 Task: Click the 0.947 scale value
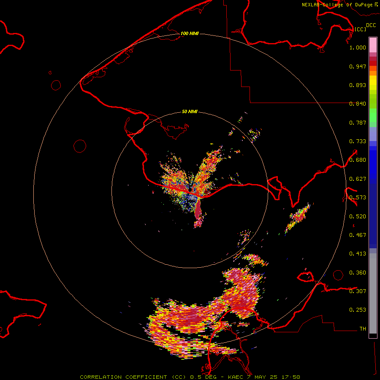(358, 66)
